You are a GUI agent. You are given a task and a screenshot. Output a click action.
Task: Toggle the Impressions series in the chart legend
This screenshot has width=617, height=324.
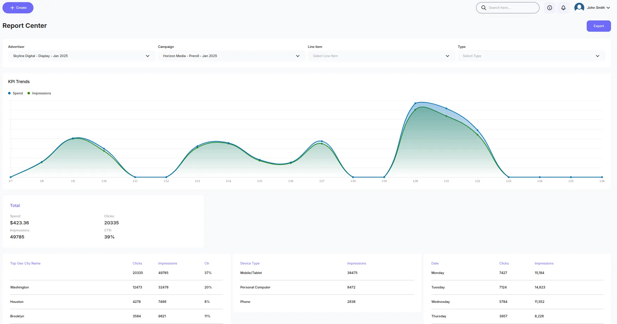tap(39, 93)
